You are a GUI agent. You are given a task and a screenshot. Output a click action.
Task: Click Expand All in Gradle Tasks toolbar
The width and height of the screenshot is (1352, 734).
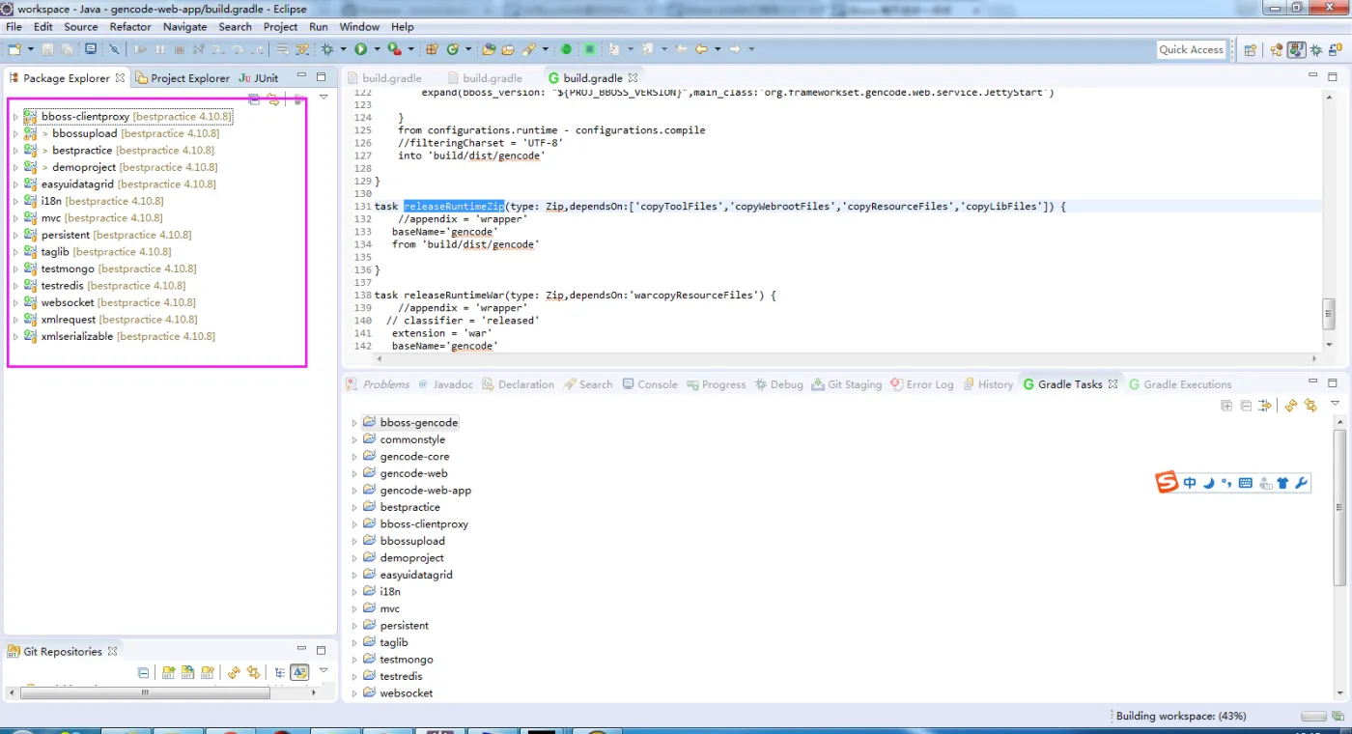point(1226,406)
